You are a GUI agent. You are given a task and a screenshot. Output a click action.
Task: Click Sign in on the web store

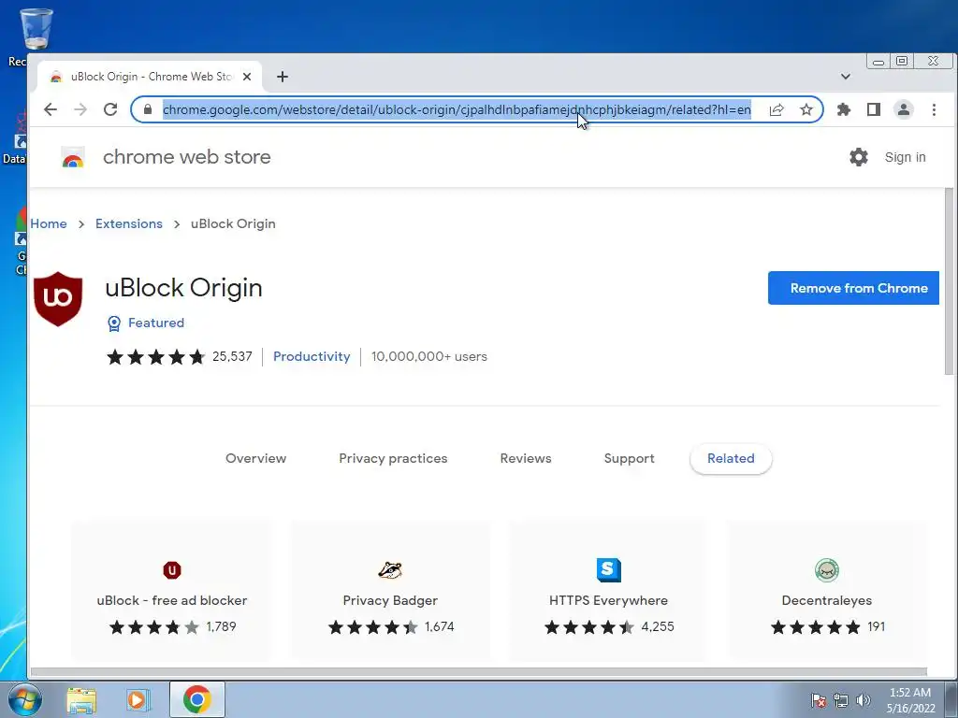pyautogui.click(x=905, y=157)
